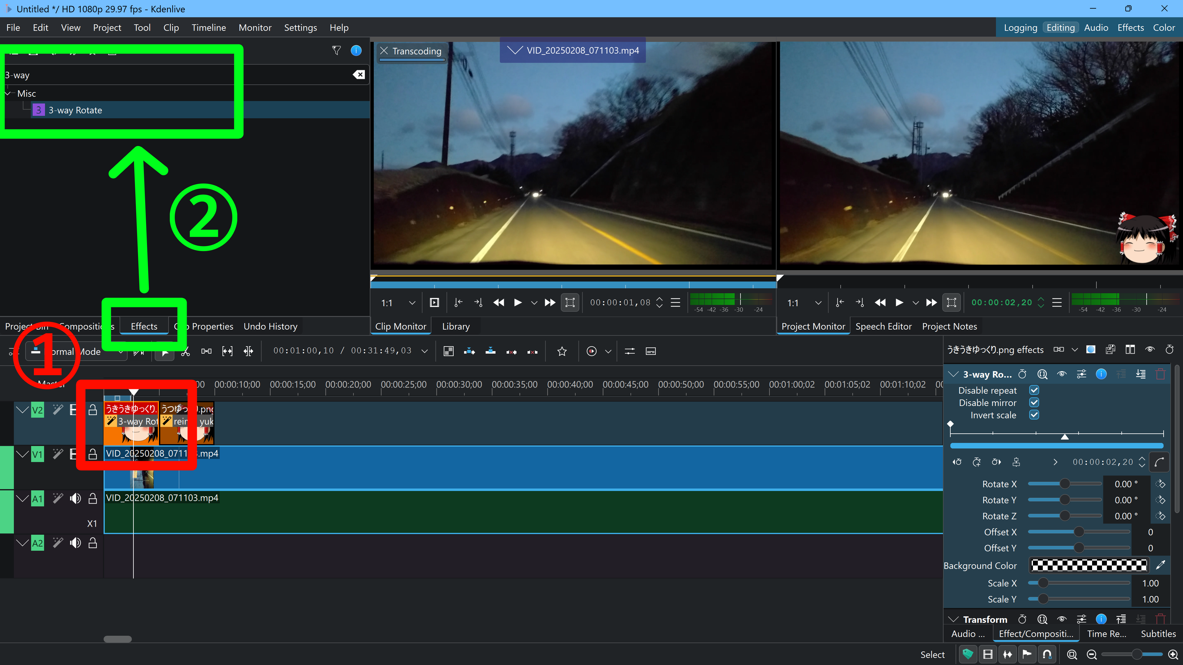
Task: Click the subtitle tool icon in timeline toolbar
Action: [651, 351]
